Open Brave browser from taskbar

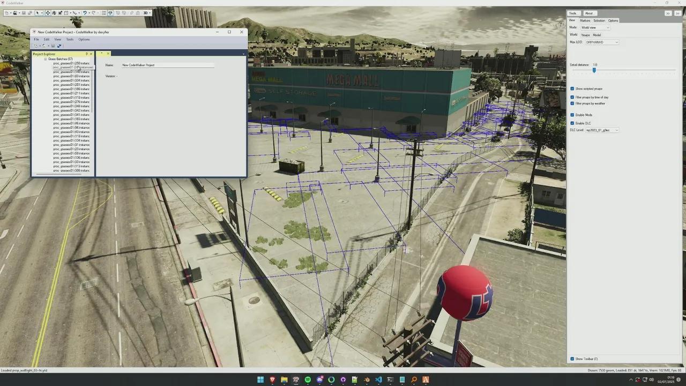(272, 380)
